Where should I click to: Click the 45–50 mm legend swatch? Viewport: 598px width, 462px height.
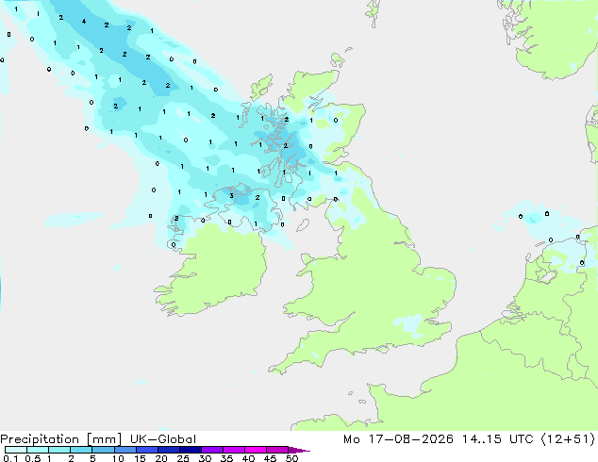pos(277,450)
